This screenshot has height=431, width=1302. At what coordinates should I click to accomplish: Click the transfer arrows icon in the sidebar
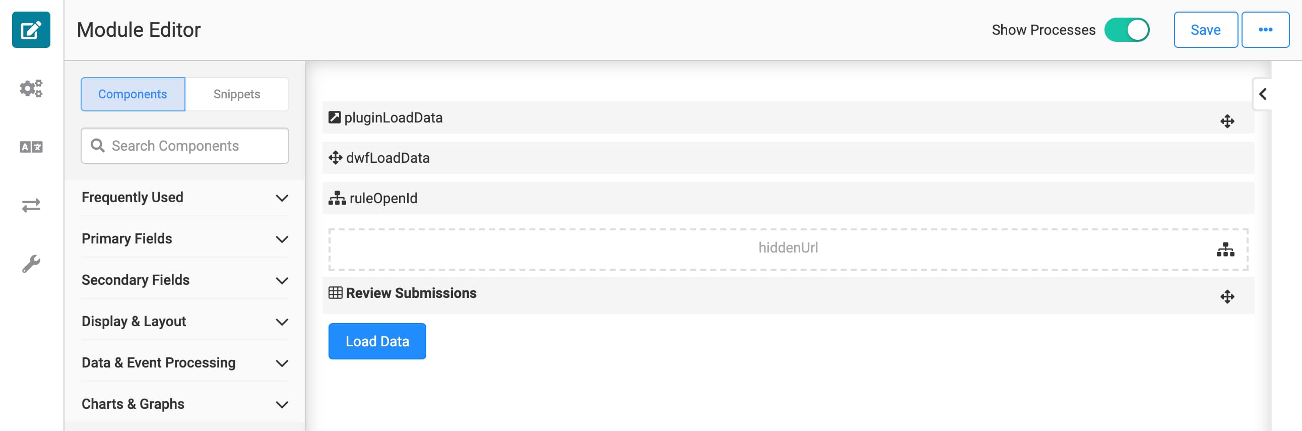click(31, 205)
